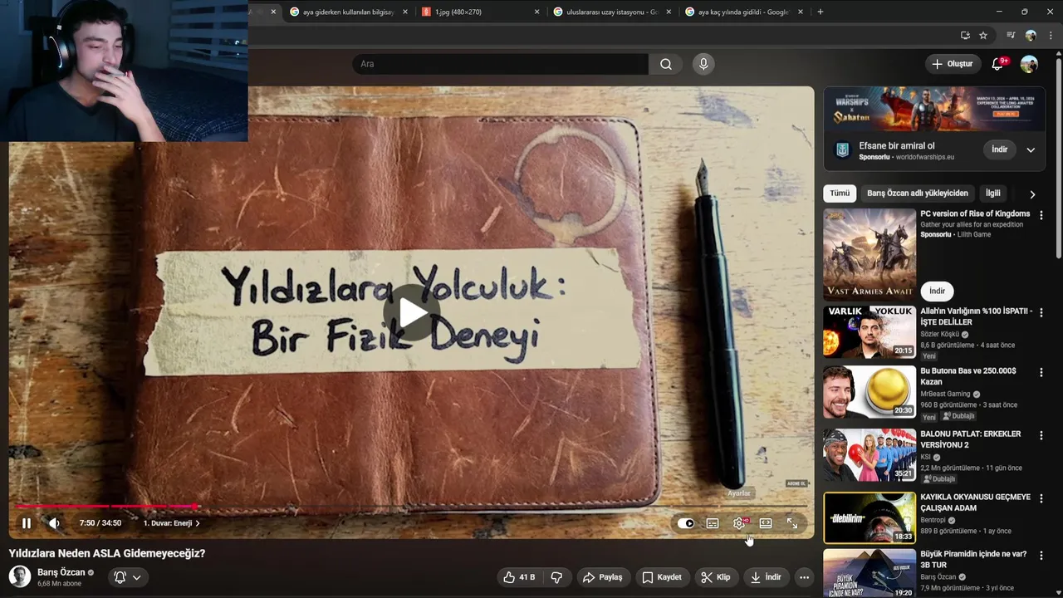1063x598 pixels.
Task: Click the install app icon in address bar
Action: 965,35
